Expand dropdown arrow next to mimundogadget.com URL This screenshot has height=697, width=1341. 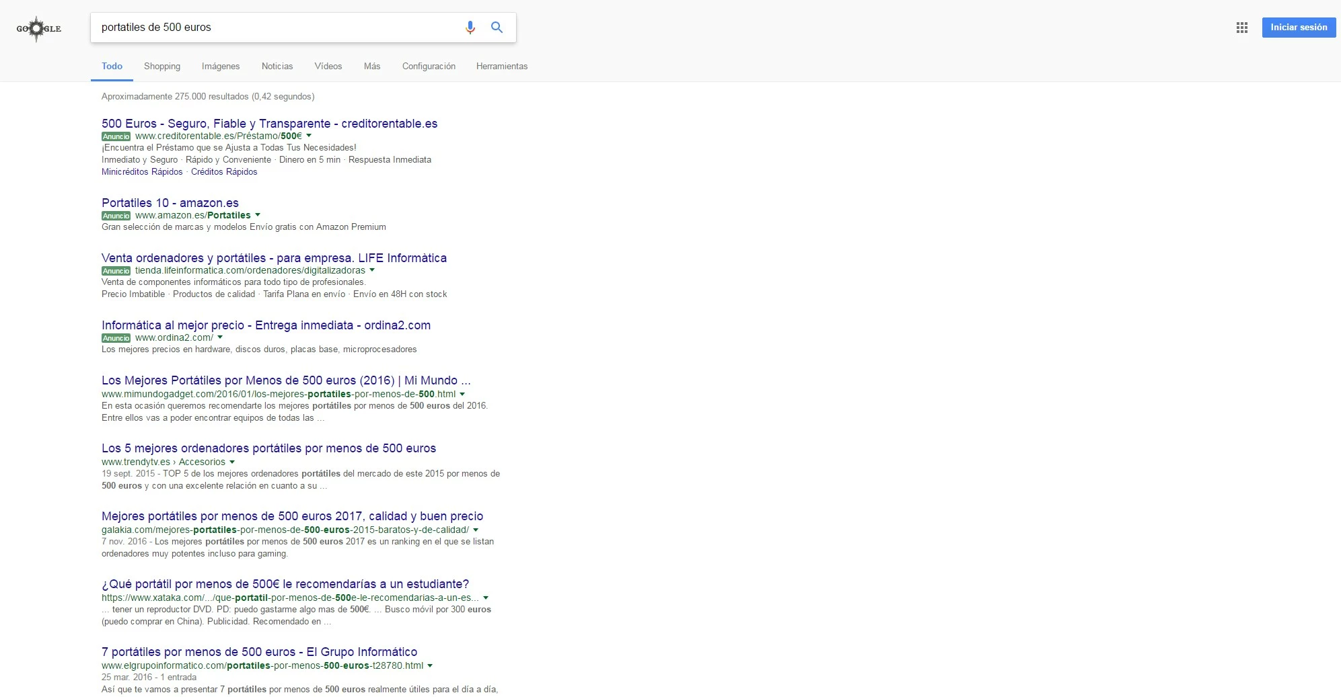[462, 394]
